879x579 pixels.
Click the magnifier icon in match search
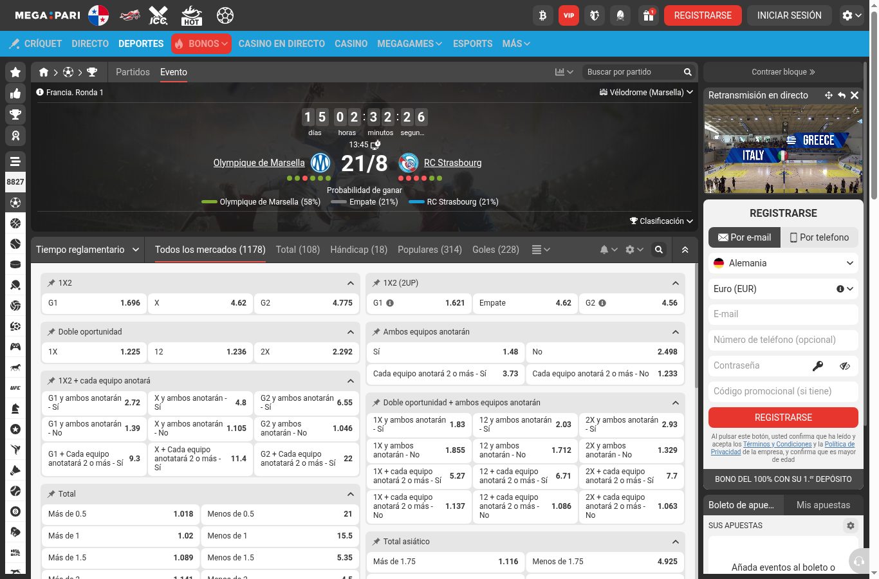687,72
